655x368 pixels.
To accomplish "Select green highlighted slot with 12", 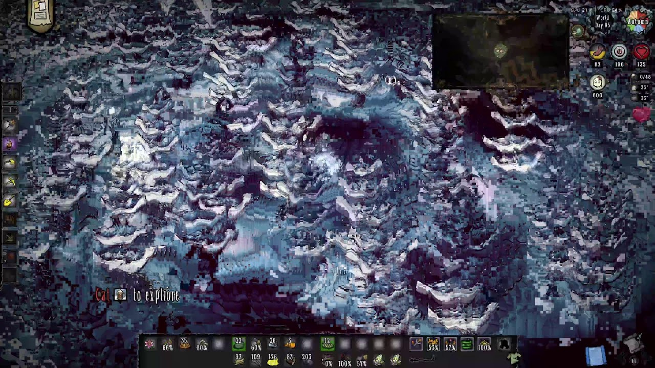I will [327, 344].
